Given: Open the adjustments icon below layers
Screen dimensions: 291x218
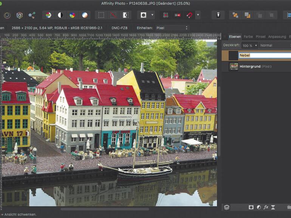Looking at the screenshot, I should pos(259,207).
